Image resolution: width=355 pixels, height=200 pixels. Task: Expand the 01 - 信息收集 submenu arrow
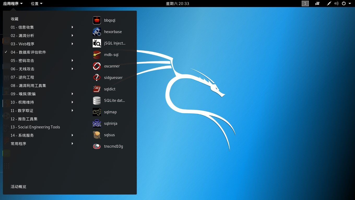point(72,27)
